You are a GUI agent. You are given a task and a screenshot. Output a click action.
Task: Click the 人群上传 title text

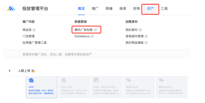coord(24,71)
